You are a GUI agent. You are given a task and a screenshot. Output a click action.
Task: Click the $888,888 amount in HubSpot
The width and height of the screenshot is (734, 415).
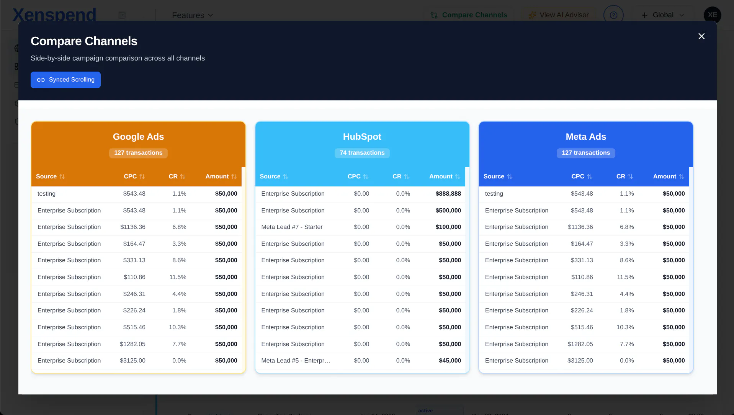pyautogui.click(x=448, y=194)
